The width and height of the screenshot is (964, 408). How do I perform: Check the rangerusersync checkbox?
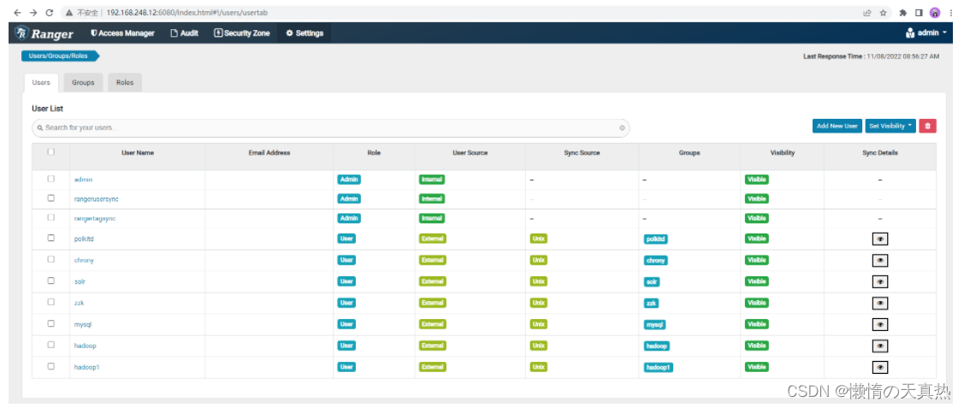coord(51,198)
